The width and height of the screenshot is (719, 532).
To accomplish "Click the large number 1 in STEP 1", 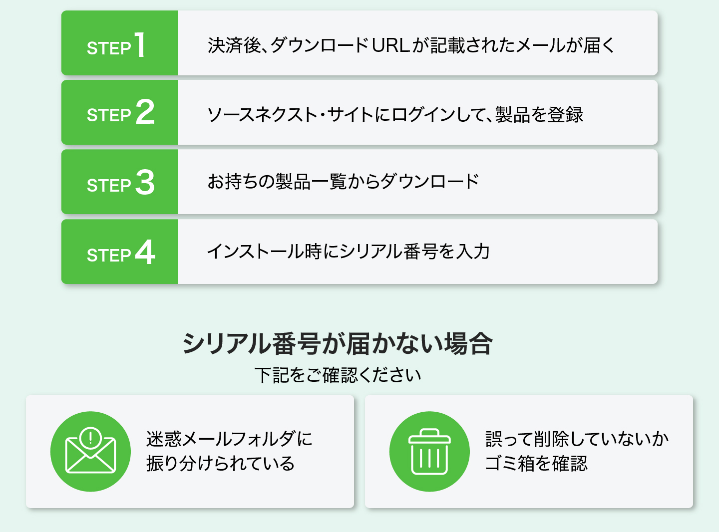I will (140, 44).
